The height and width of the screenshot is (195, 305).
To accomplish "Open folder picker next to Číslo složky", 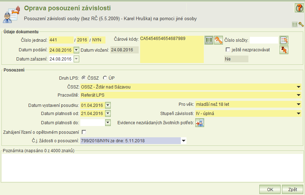I will coord(284,40).
